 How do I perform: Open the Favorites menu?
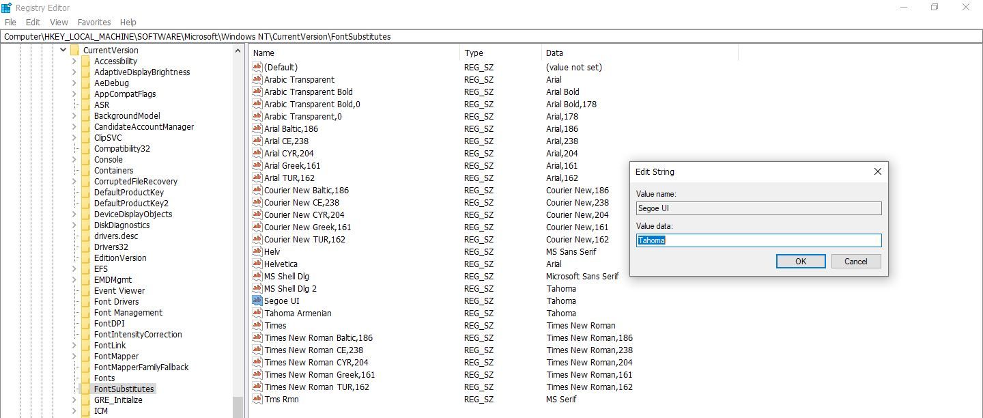pos(94,22)
